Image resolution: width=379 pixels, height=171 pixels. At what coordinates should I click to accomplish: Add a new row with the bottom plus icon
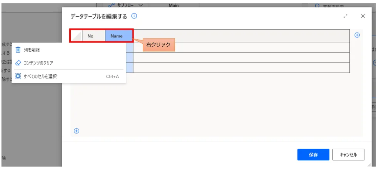click(77, 131)
